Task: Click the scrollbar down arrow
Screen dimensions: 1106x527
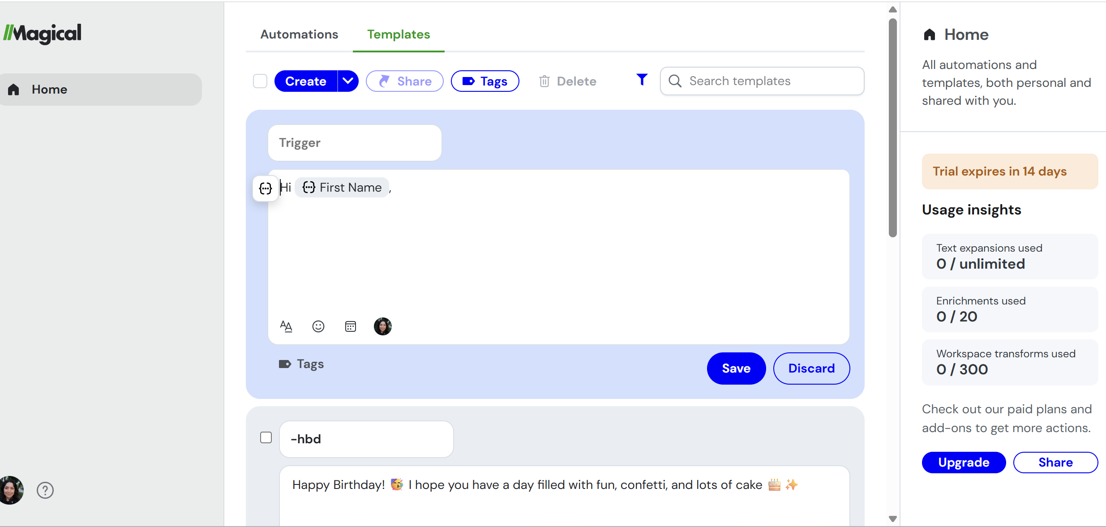Action: 893,519
